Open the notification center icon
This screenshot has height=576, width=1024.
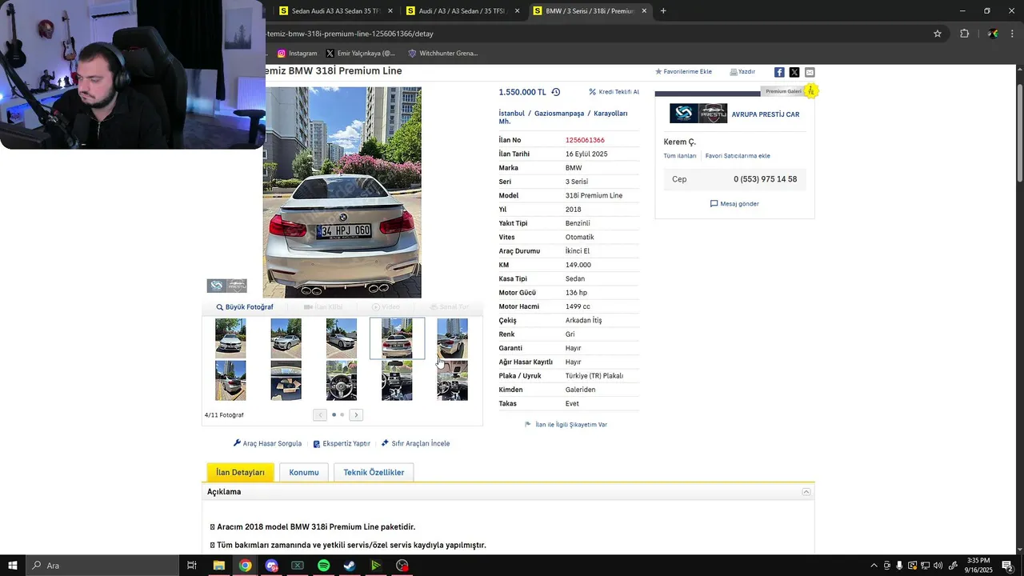tap(1007, 566)
